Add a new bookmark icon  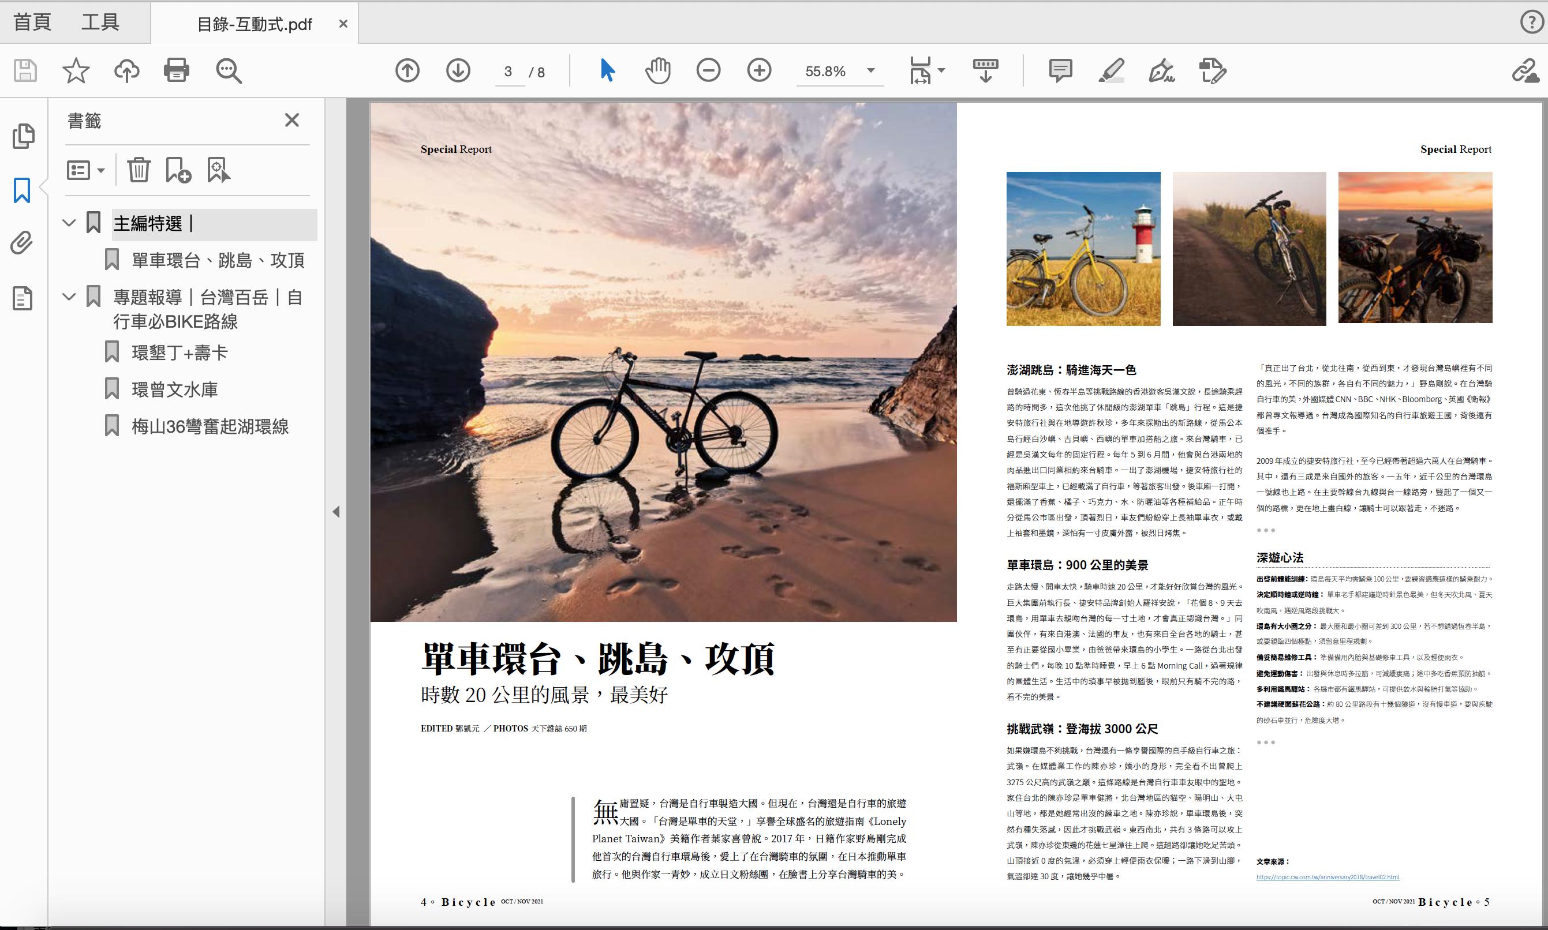pyautogui.click(x=178, y=170)
